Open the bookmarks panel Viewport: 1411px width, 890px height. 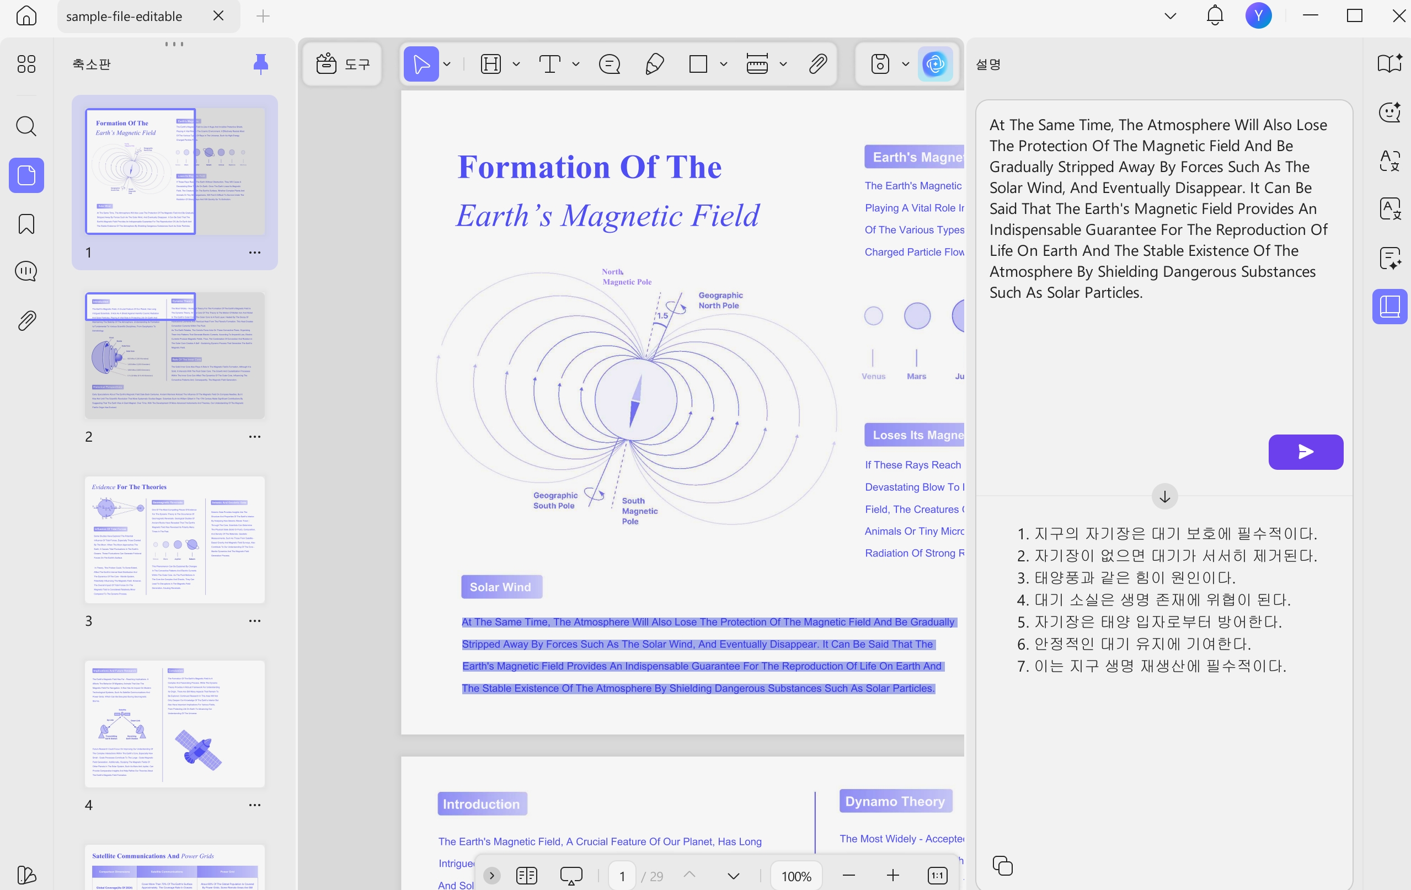click(26, 224)
